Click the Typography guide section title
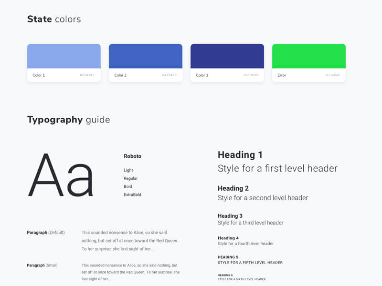This screenshot has width=382, height=286. (x=69, y=120)
